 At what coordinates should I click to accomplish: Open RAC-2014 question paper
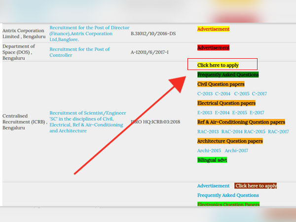click(x=232, y=132)
